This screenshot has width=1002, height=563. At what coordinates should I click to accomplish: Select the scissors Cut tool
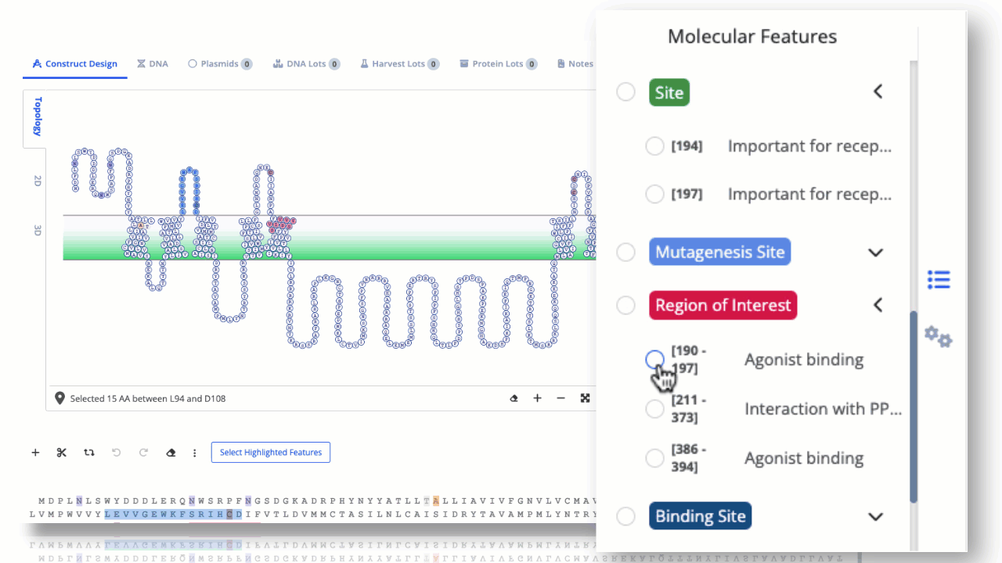pyautogui.click(x=61, y=452)
